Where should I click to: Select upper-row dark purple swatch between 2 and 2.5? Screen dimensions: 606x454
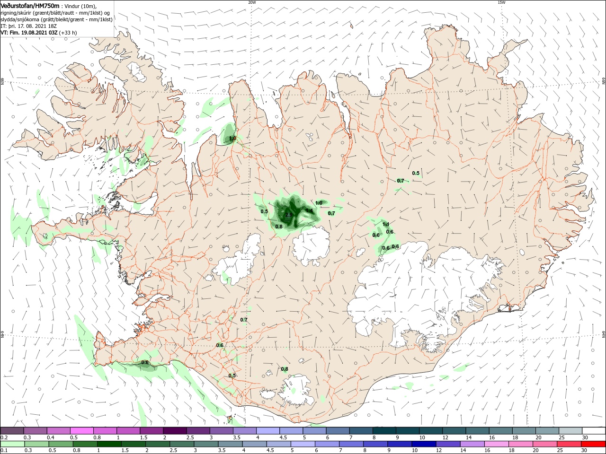click(175, 431)
